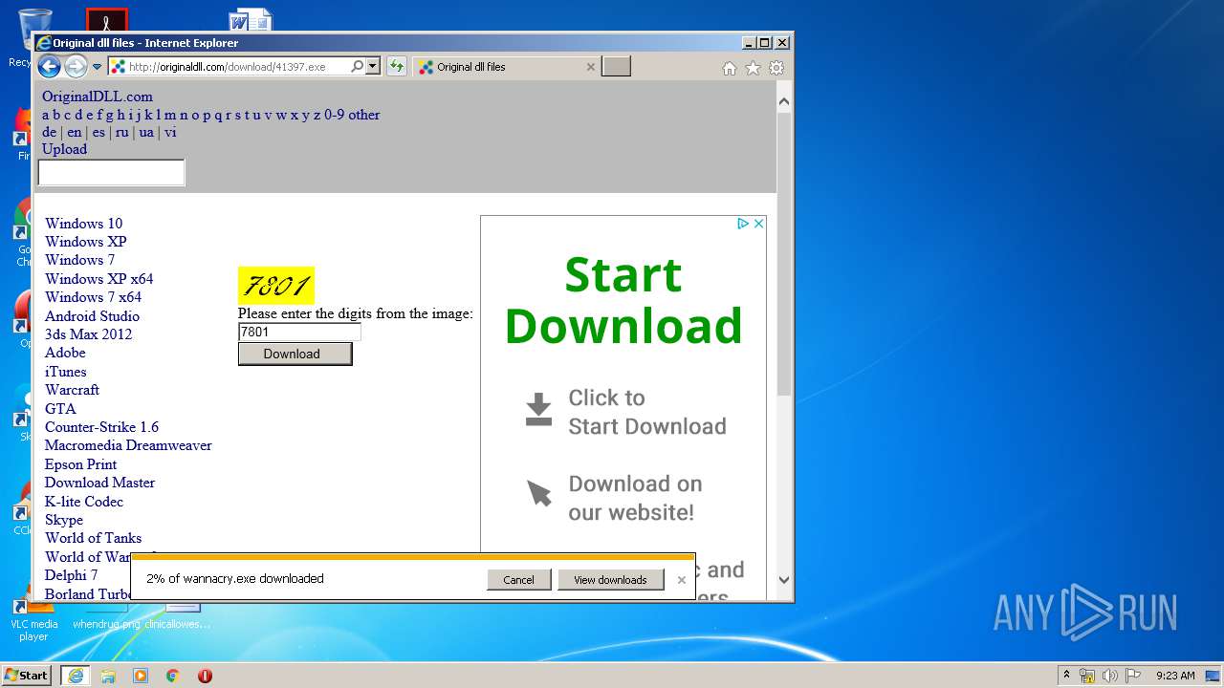Click the search magnifier in address bar
1224x688 pixels.
click(x=357, y=67)
